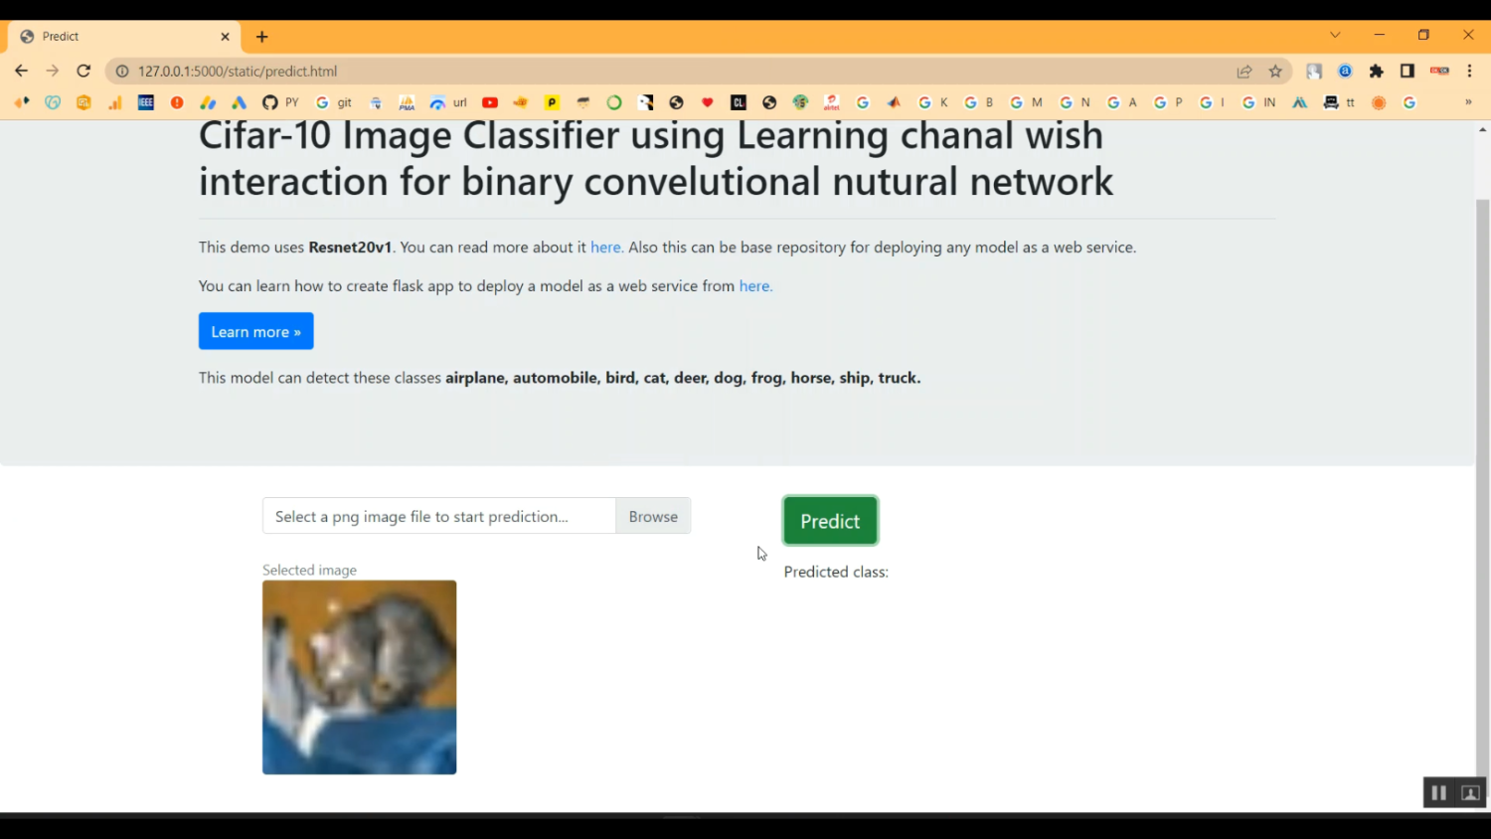Share this page via the address bar icon

1244,72
